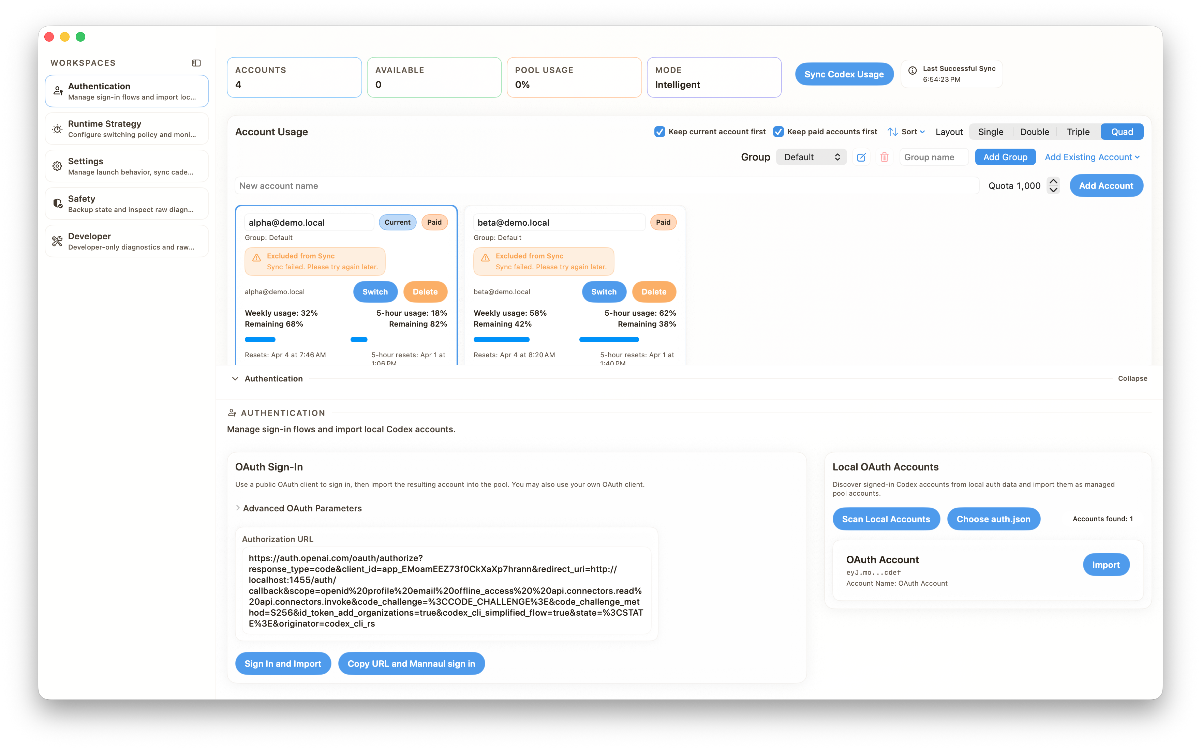
Task: Click the Settings gear icon
Action: (58, 166)
